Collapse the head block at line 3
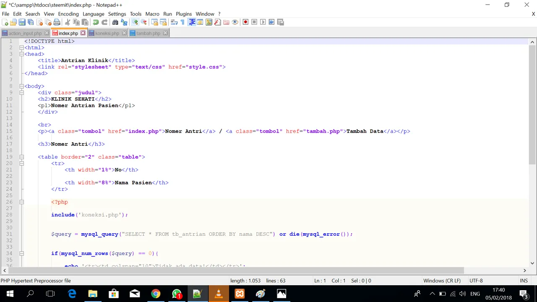This screenshot has width=537, height=302. tap(21, 54)
